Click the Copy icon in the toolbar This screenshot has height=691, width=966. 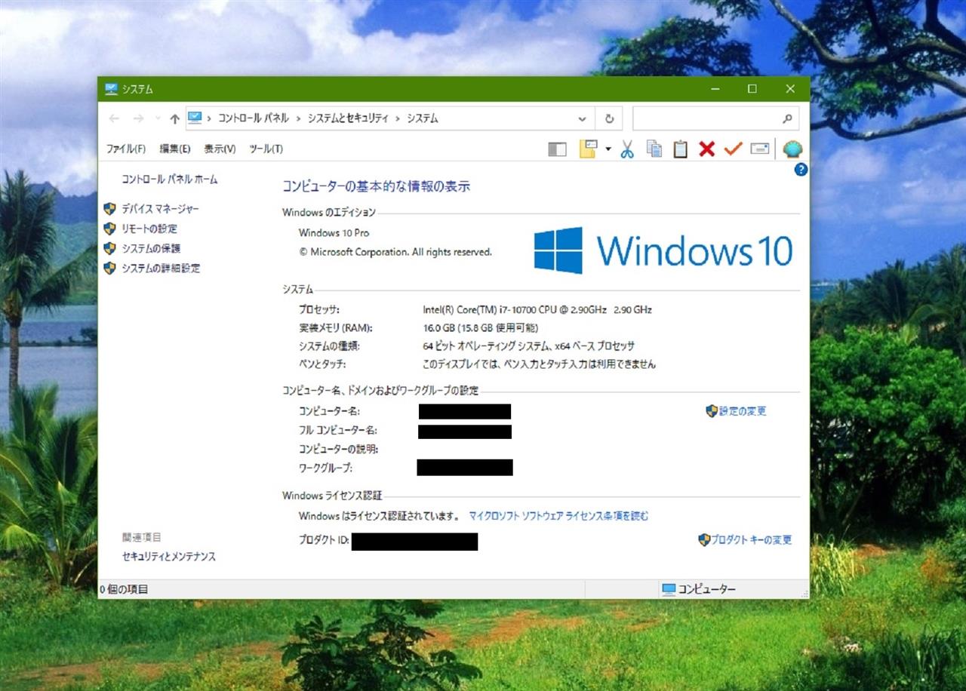tap(654, 149)
